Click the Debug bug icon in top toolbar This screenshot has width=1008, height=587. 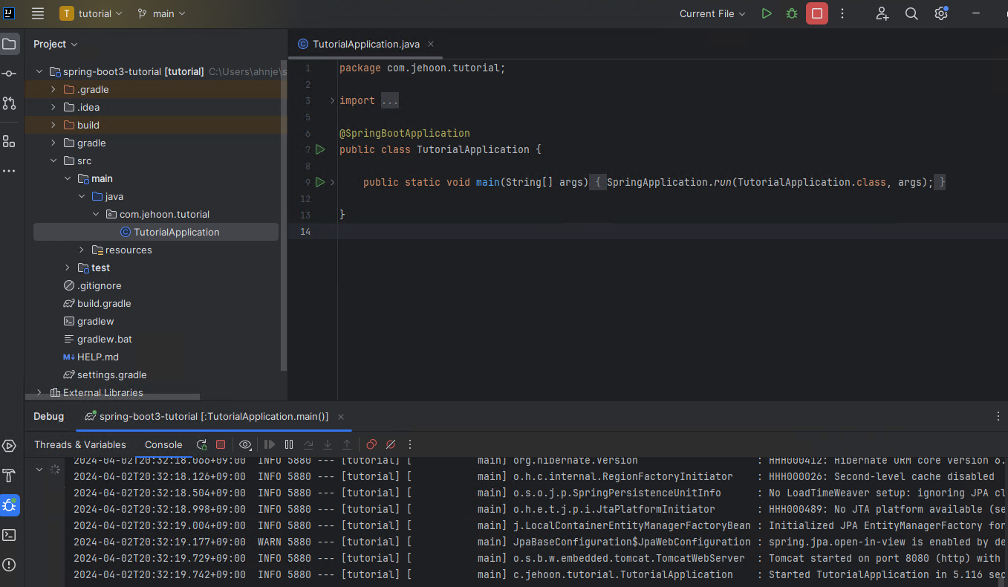coord(792,13)
